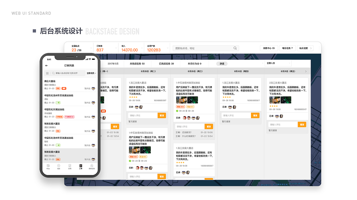Screen dimensions: 357x200
Task: Expand the 全国站点 stat dropdown
Action: click(x=91, y=48)
